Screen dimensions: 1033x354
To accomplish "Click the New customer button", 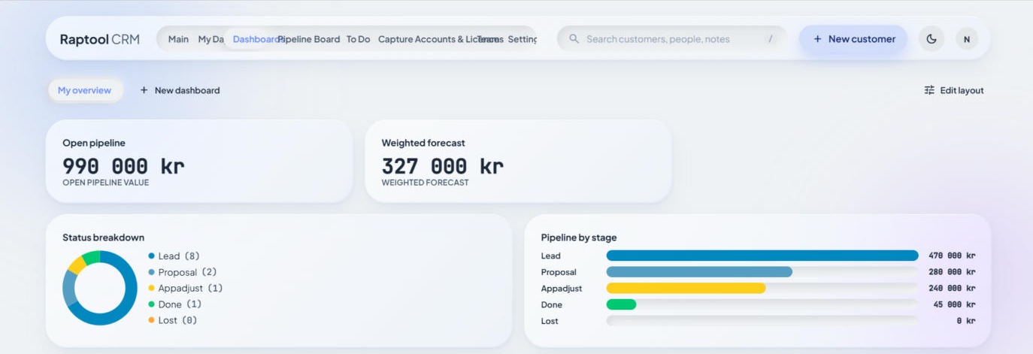I will 853,39.
